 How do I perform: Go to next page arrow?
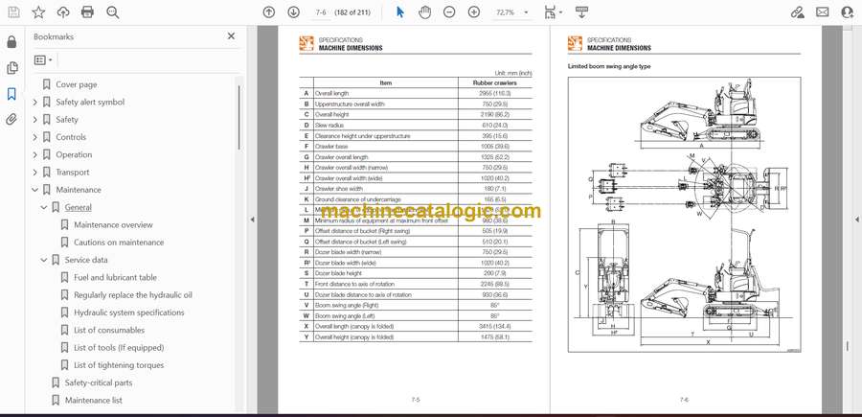point(294,12)
